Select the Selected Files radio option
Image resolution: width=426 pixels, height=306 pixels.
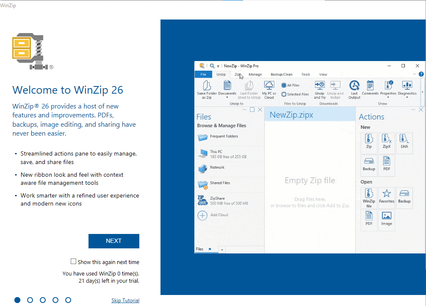pos(295,95)
